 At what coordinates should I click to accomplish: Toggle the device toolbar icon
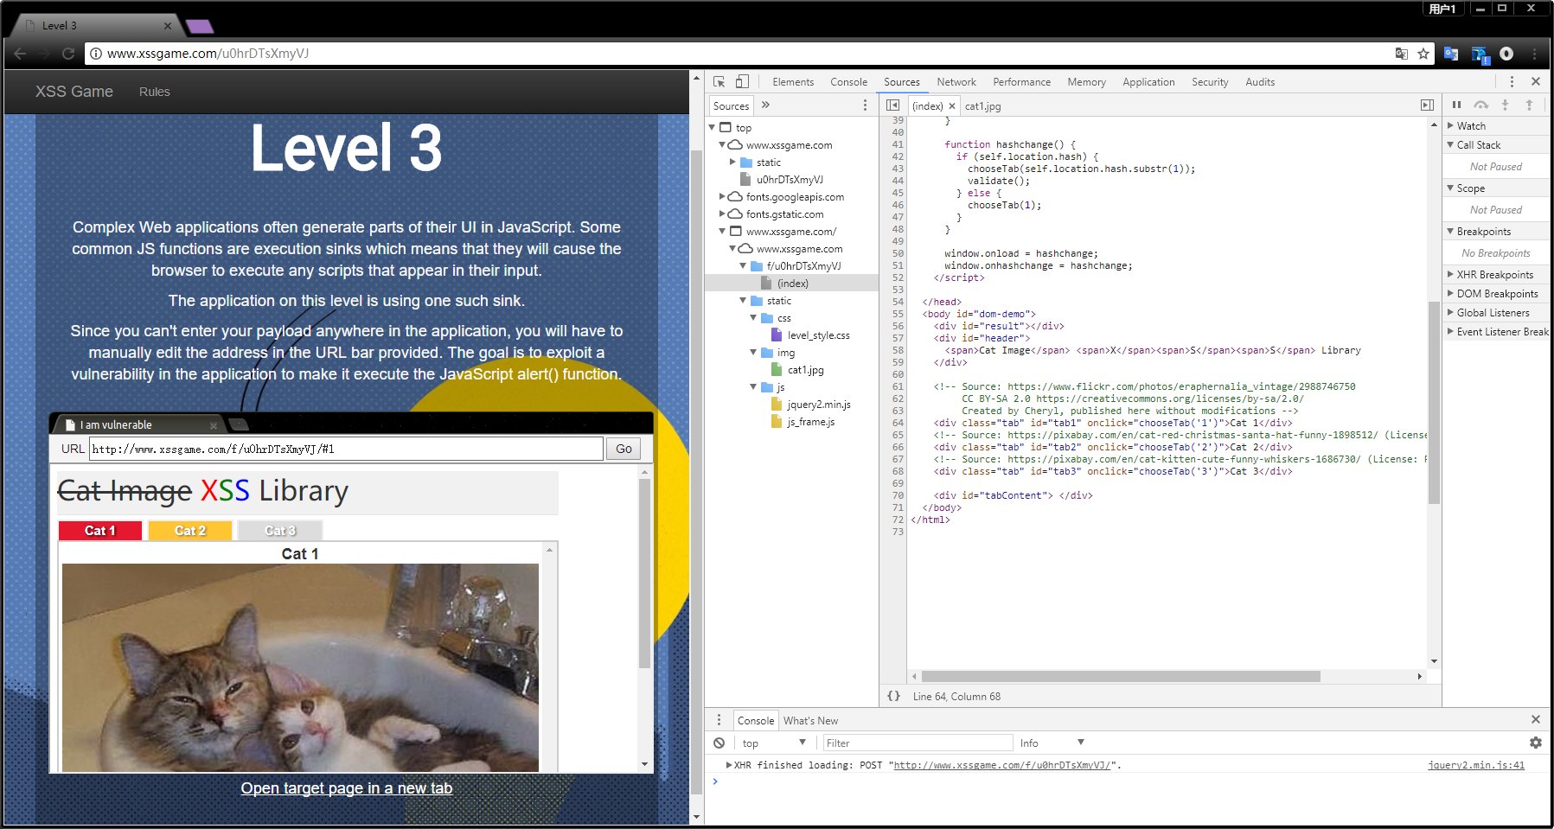(x=742, y=82)
